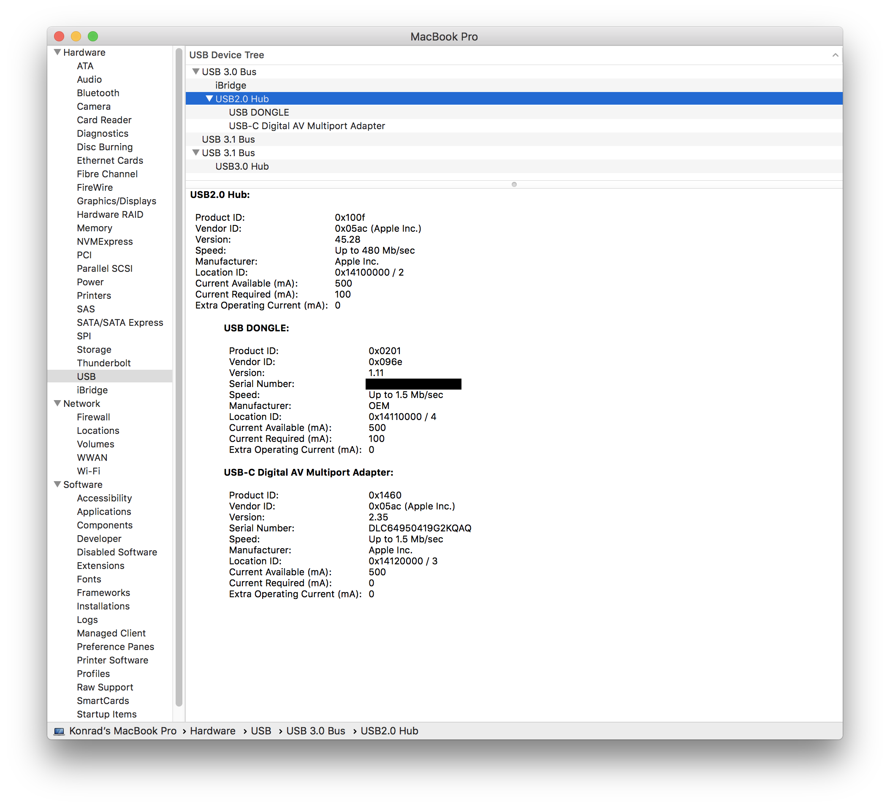Image resolution: width=890 pixels, height=807 pixels.
Task: Open Accessibility under Software
Action: point(104,498)
